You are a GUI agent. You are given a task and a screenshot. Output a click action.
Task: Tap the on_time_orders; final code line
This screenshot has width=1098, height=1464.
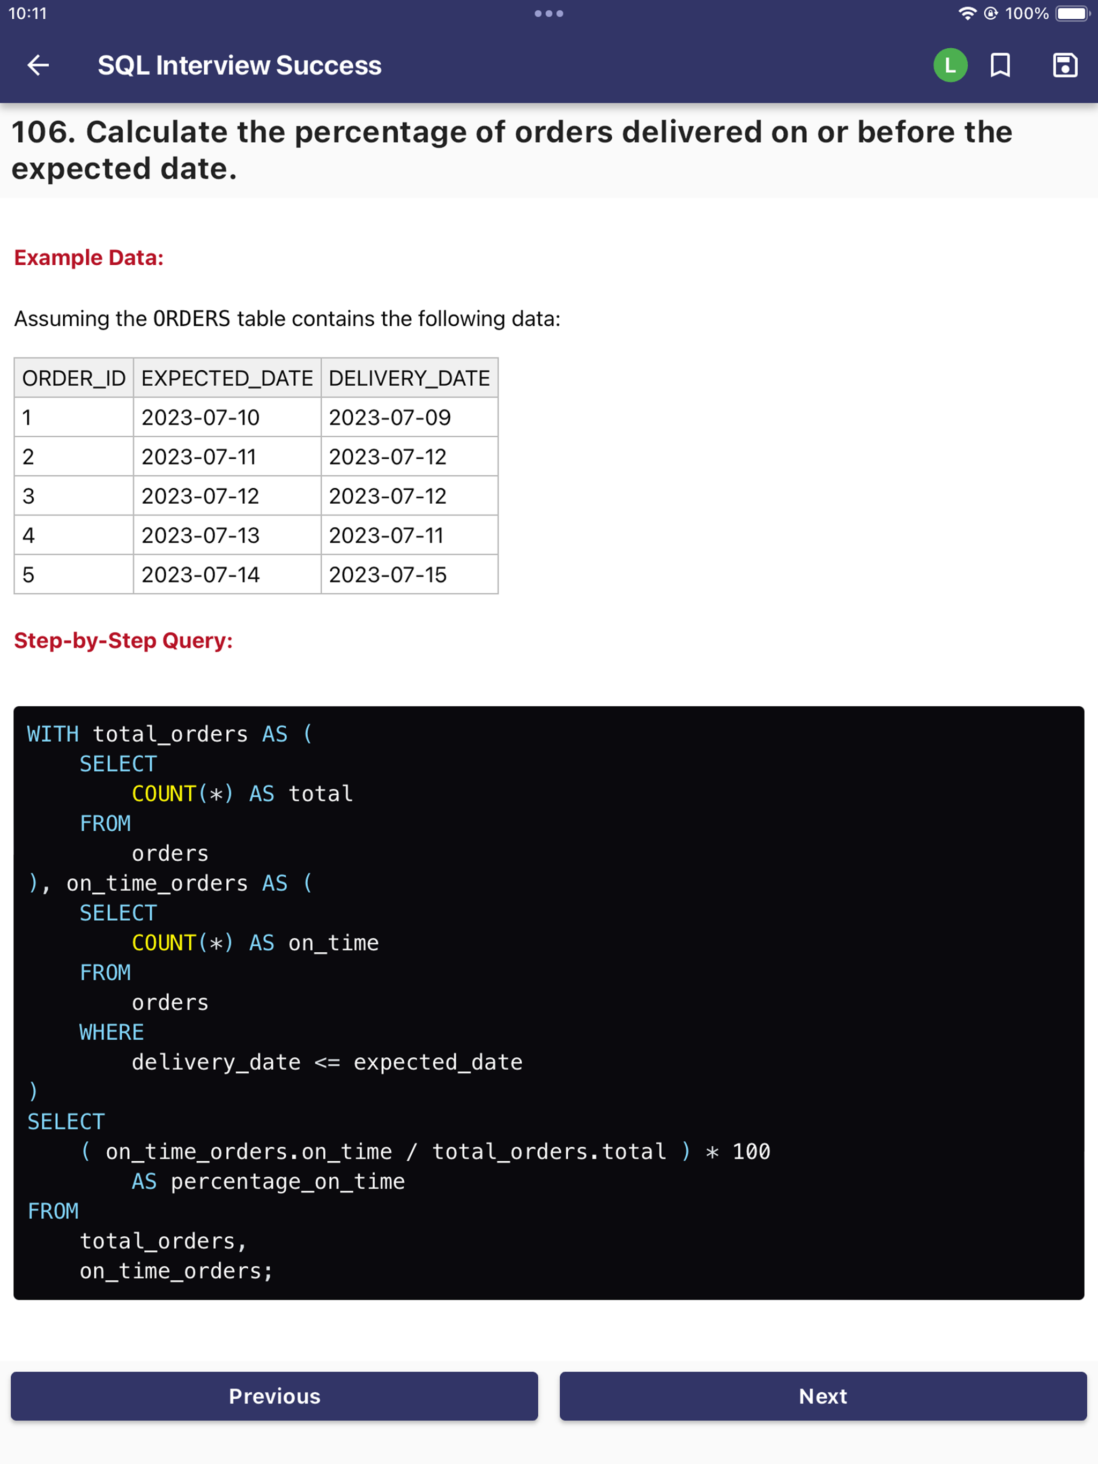click(x=176, y=1271)
